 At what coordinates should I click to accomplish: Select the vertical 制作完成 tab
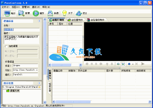pos(50,87)
